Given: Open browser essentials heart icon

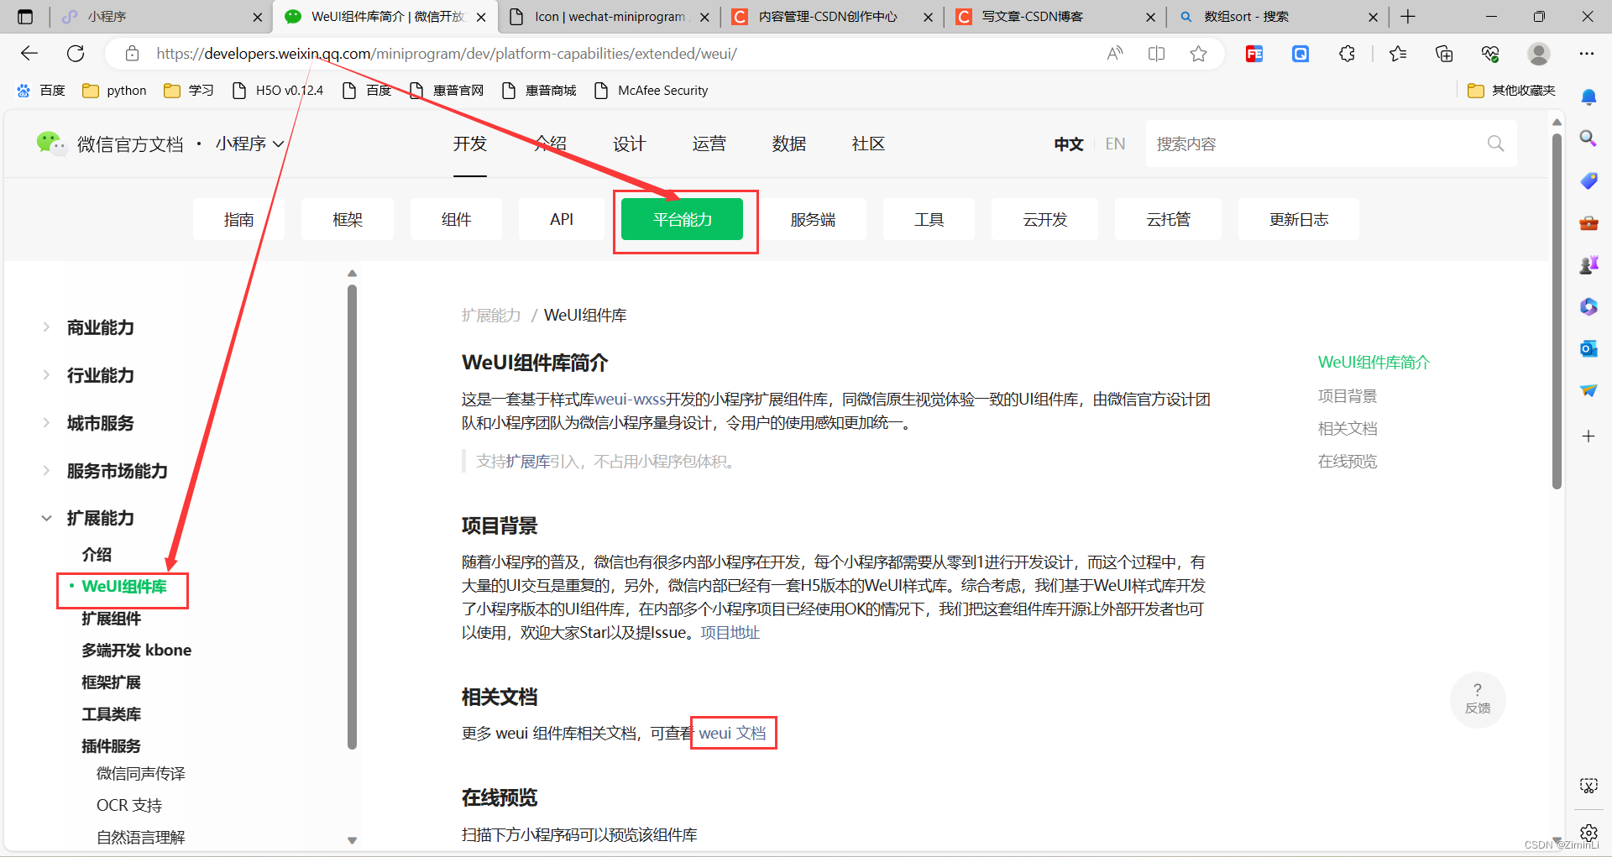Looking at the screenshot, I should [x=1490, y=54].
